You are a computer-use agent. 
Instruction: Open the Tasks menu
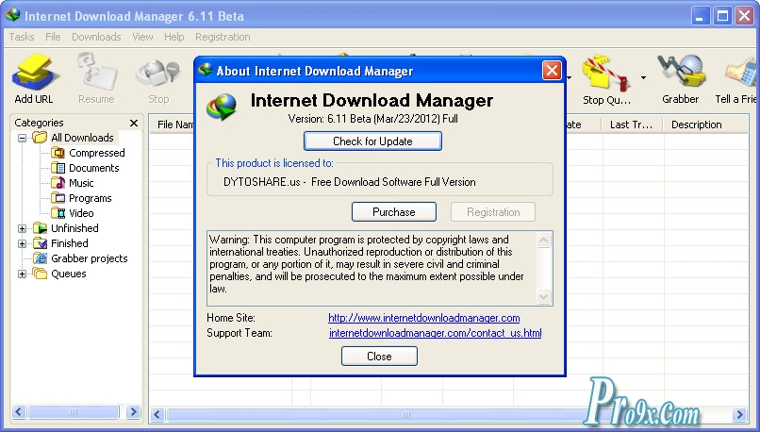22,37
